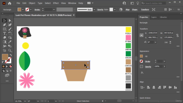Click the Align link in control bar
Image resolution: width=183 pixels, height=103 pixels.
pyautogui.click(x=128, y=9)
